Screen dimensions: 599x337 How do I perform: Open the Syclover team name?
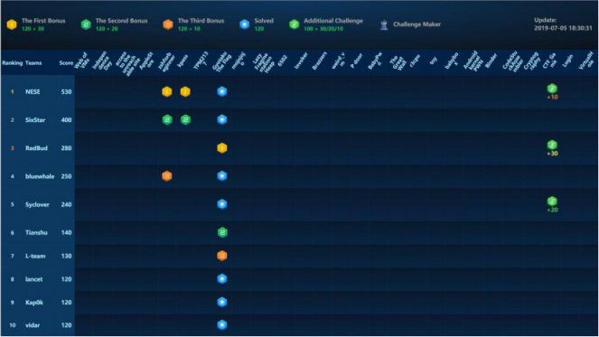37,204
